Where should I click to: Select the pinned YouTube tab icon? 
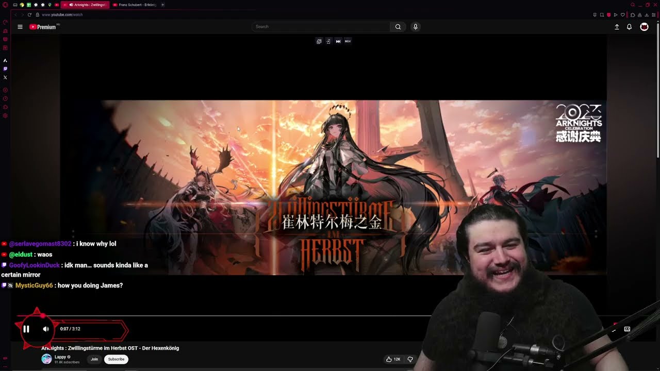tap(57, 5)
